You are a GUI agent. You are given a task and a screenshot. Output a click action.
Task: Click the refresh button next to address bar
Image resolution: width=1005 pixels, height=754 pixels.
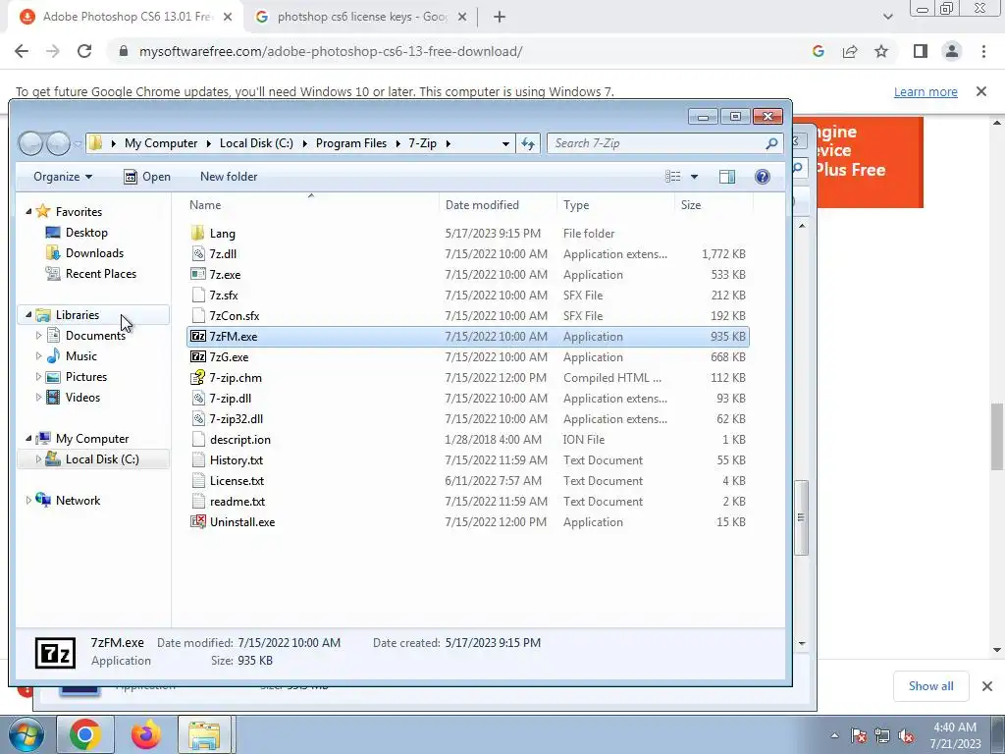tap(528, 143)
